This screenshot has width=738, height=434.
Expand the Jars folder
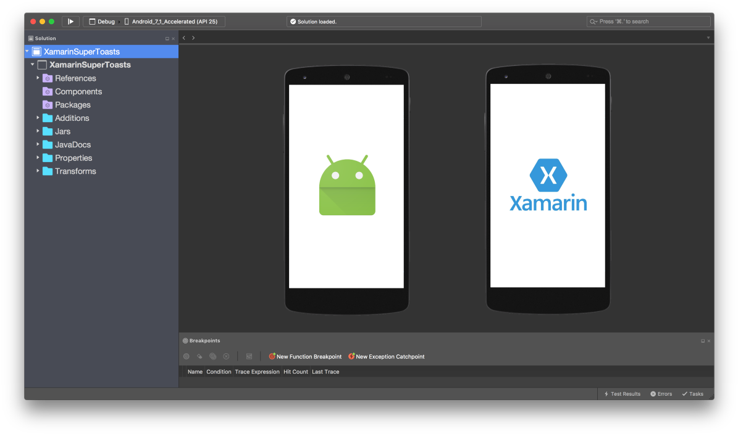[38, 131]
